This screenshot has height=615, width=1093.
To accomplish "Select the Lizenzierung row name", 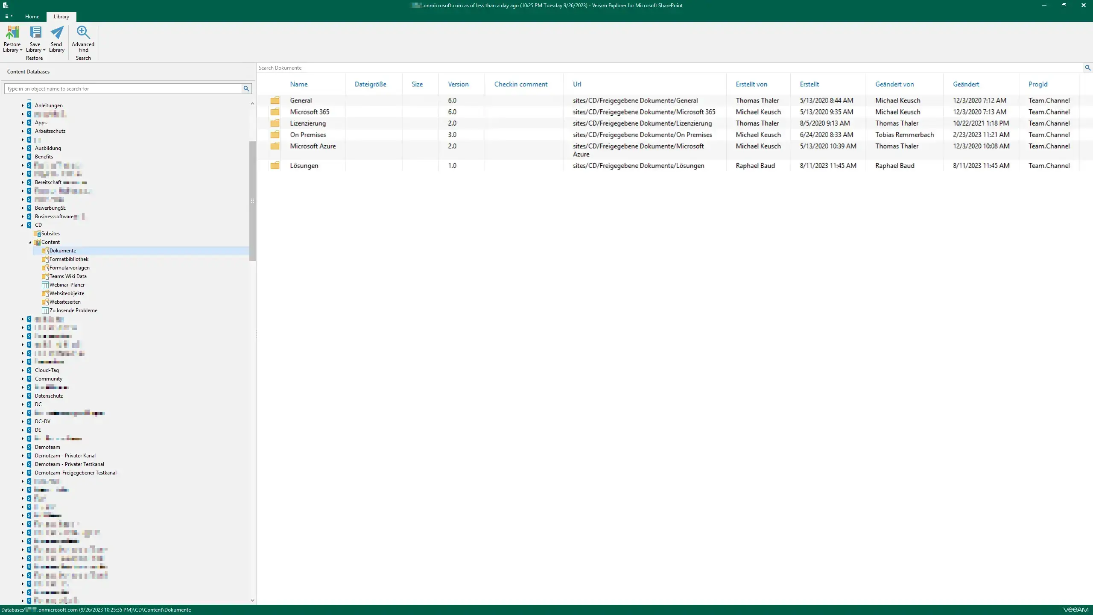I will 308,123.
